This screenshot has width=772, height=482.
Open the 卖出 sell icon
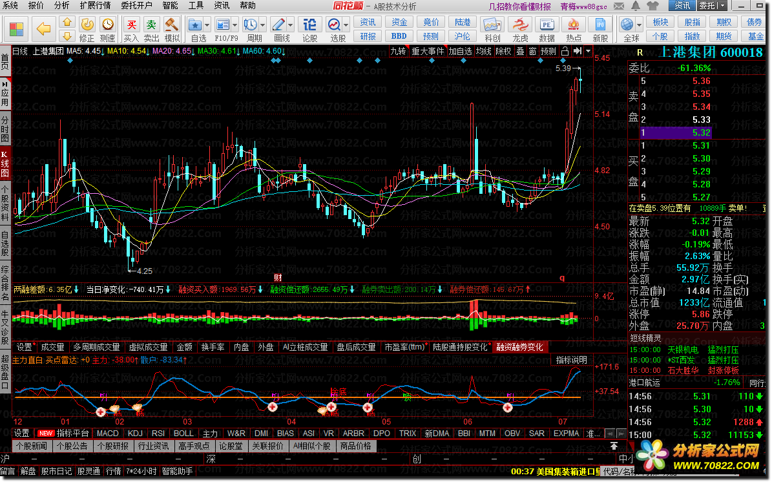[152, 25]
